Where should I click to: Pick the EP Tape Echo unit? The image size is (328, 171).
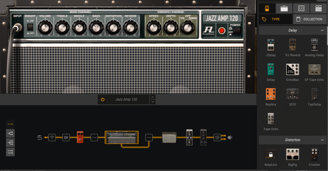point(314,69)
